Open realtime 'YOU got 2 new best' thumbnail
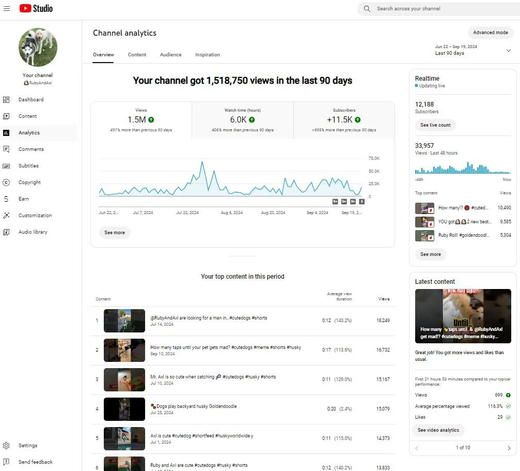This screenshot has height=471, width=520. [424, 222]
